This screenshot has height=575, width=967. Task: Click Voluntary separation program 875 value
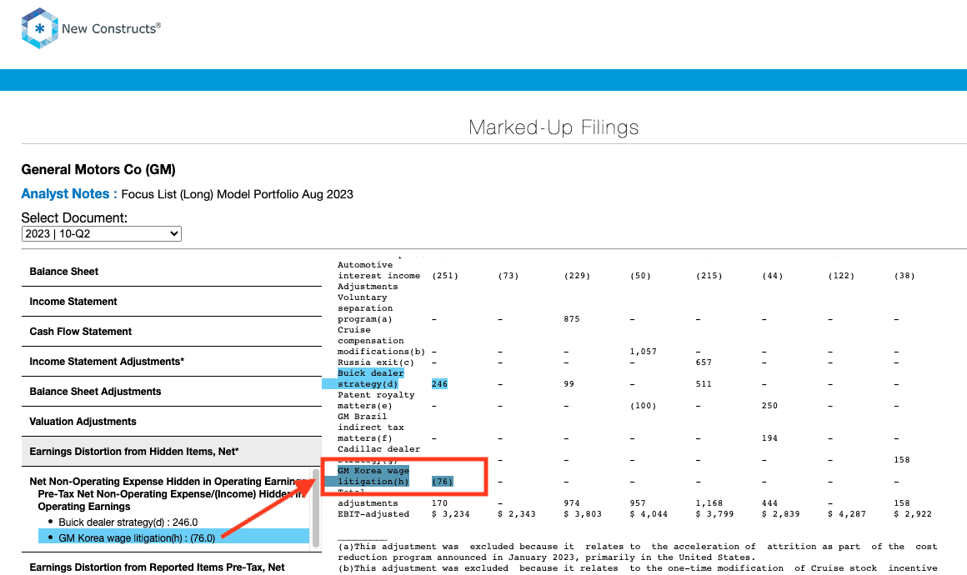(572, 319)
